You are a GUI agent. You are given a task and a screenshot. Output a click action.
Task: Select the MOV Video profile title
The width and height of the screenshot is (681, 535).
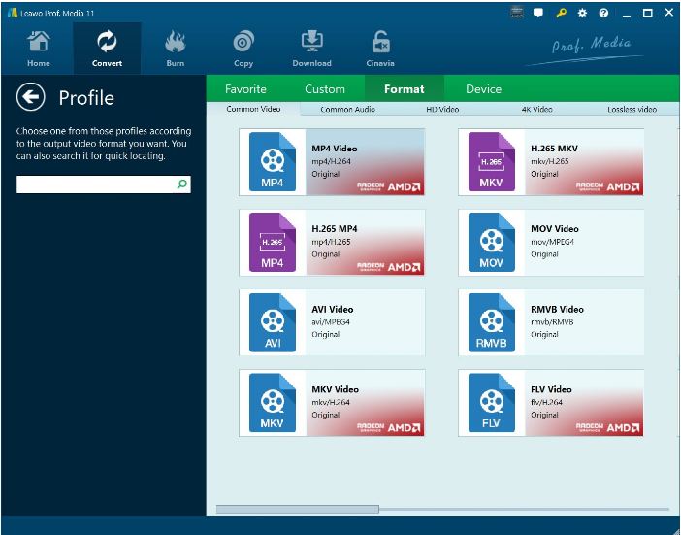555,228
